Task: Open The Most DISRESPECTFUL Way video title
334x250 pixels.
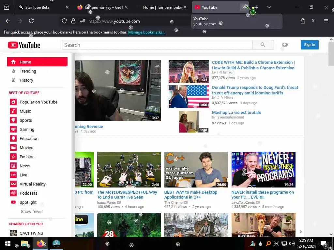Action: tap(127, 195)
